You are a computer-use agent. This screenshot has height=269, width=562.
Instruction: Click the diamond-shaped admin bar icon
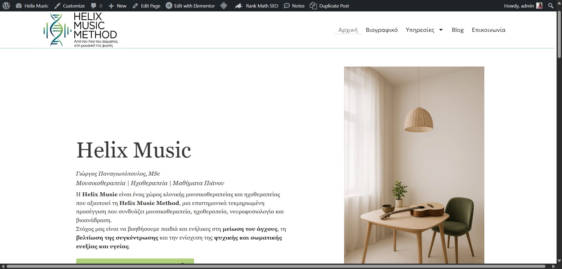coord(224,6)
